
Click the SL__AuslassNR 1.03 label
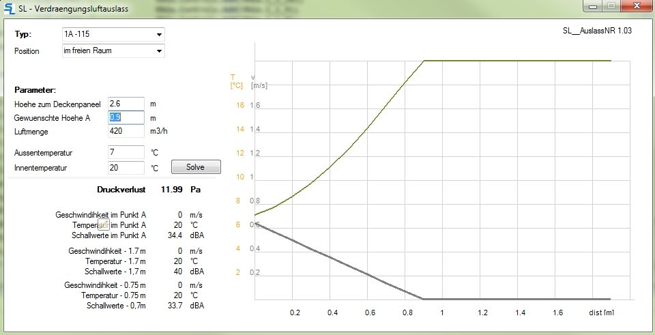597,31
